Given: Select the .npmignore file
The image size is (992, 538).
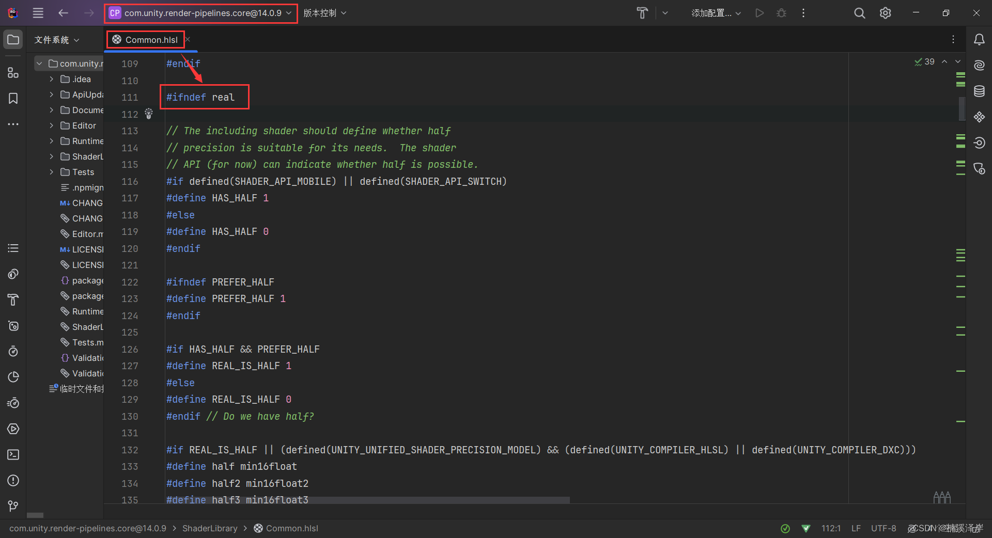Looking at the screenshot, I should (x=82, y=187).
